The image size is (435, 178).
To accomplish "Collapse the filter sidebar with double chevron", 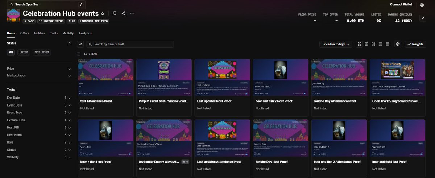I will (80, 44).
